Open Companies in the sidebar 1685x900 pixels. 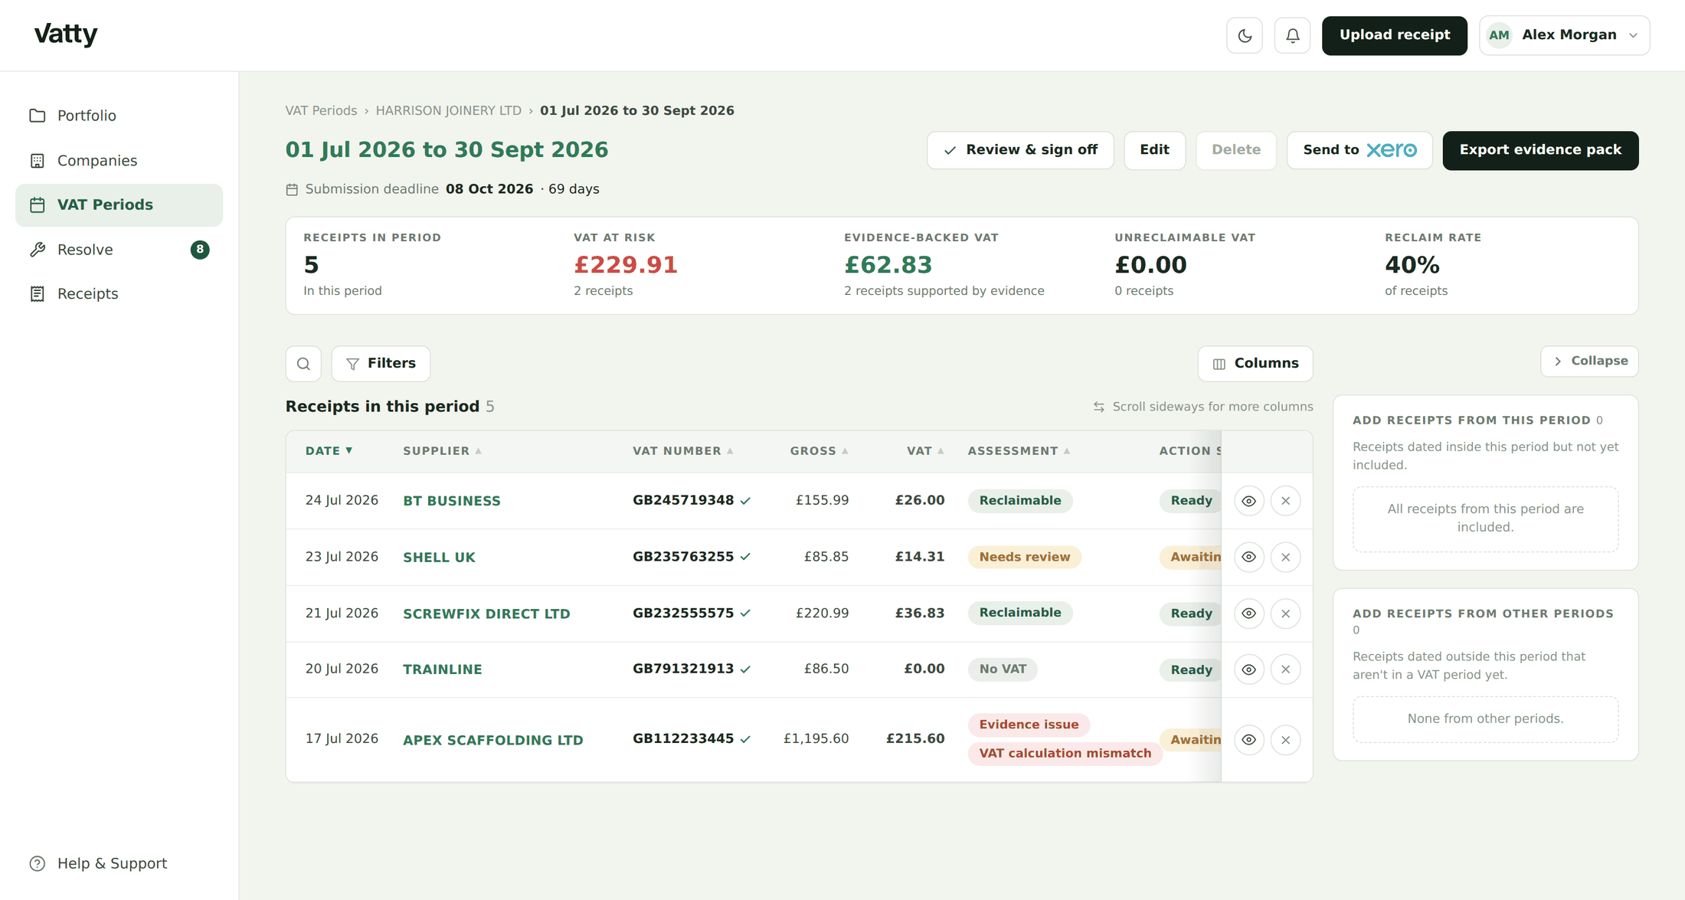pyautogui.click(x=119, y=161)
